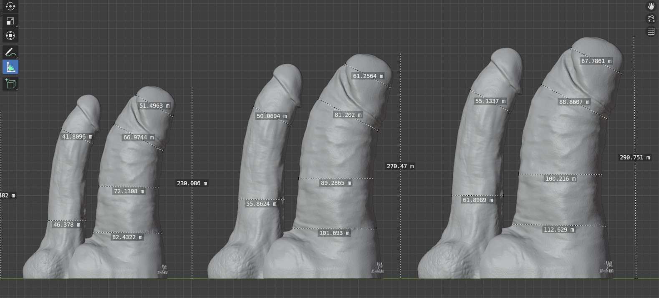Click the active Measure ruler tool
Image resolution: width=659 pixels, height=298 pixels.
pyautogui.click(x=10, y=67)
